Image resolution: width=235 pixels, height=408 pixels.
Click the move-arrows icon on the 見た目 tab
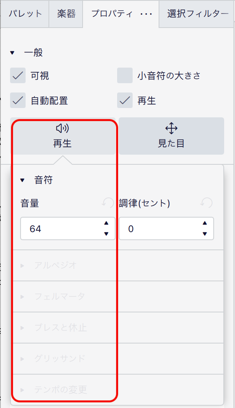(x=171, y=128)
